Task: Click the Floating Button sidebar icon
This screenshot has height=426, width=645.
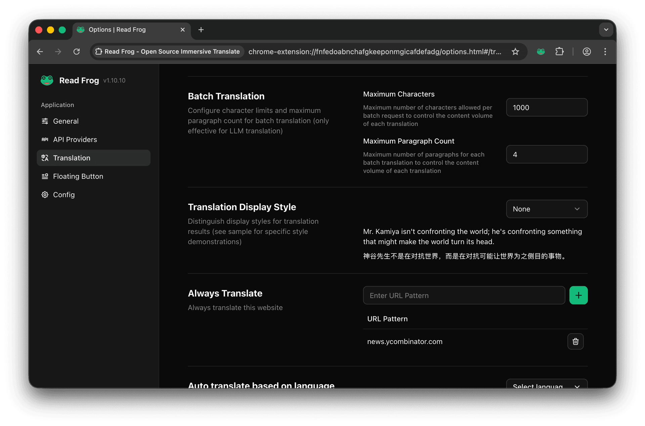Action: click(45, 176)
